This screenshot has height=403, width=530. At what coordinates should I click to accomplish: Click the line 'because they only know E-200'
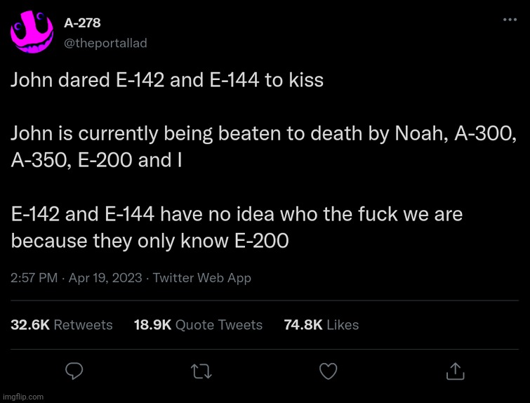pos(150,241)
